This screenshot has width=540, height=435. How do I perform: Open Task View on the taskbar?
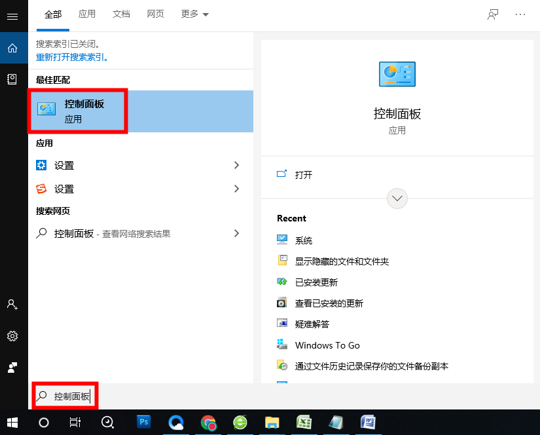(75, 423)
